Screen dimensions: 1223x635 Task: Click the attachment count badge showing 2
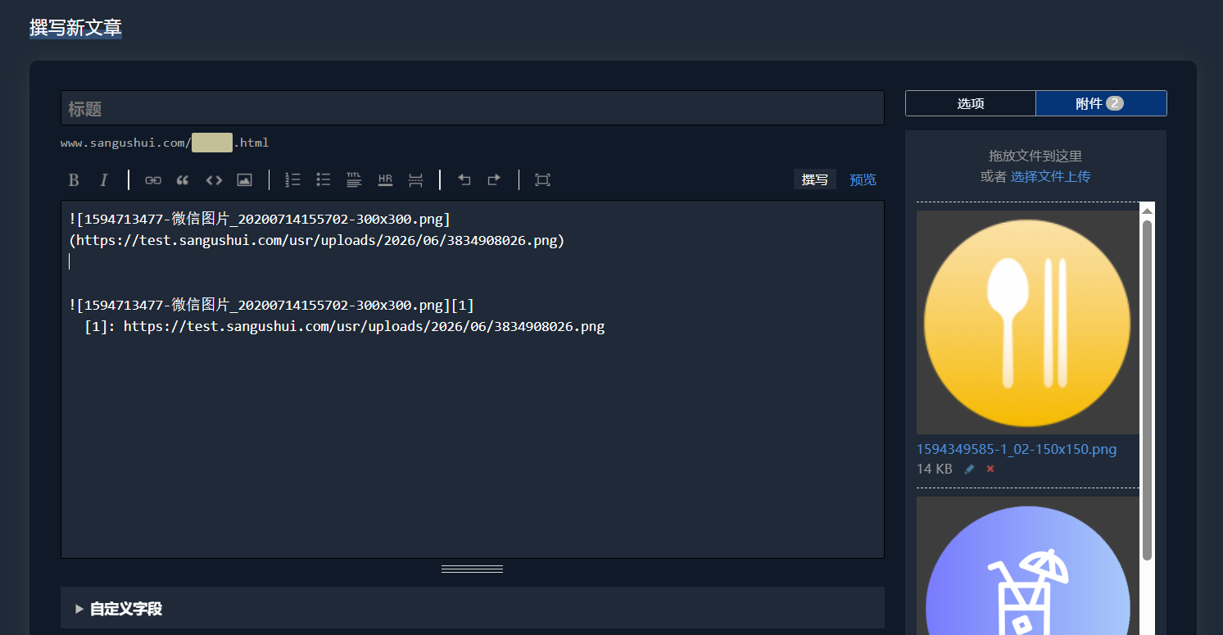click(1114, 103)
